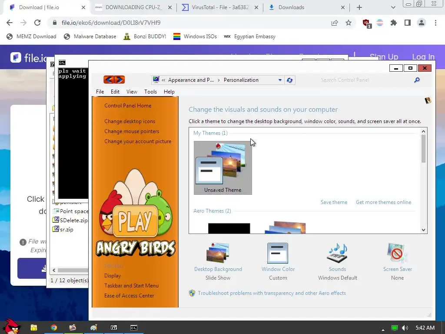Open the Egyptian Embassy bookmark
This screenshot has height=334, width=445.
pos(249,37)
